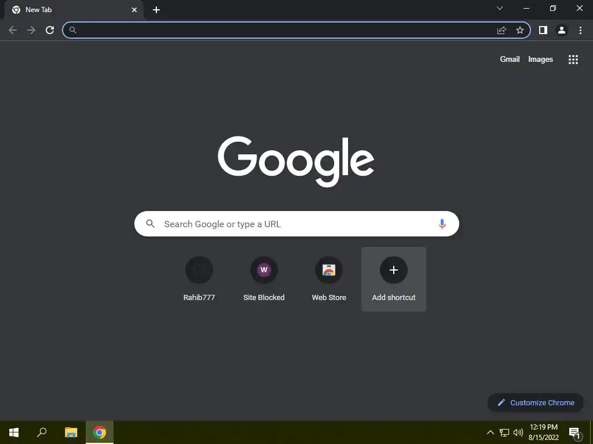The image size is (593, 444).
Task: Restore down the Chrome window
Action: [553, 8]
